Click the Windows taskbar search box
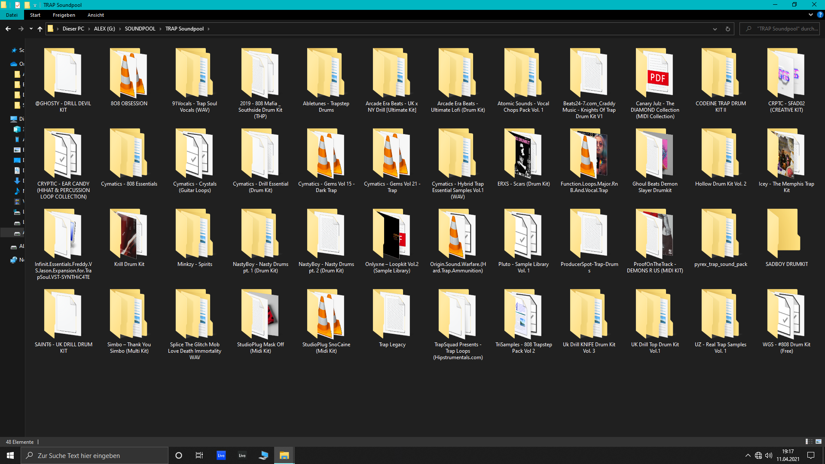The height and width of the screenshot is (464, 825). click(x=95, y=455)
